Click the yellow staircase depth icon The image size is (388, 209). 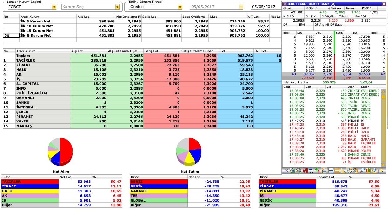coord(343,171)
